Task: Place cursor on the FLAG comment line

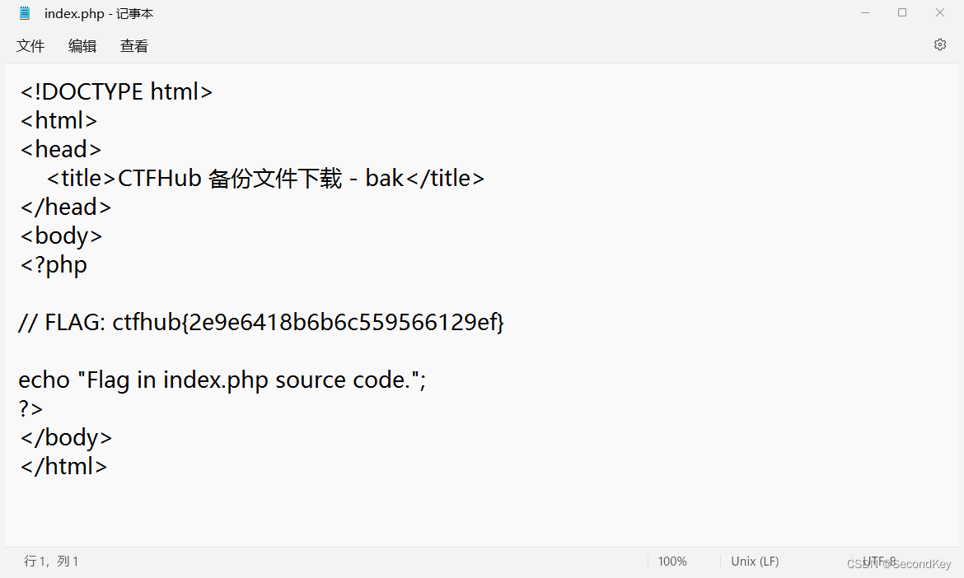Action: (x=260, y=323)
